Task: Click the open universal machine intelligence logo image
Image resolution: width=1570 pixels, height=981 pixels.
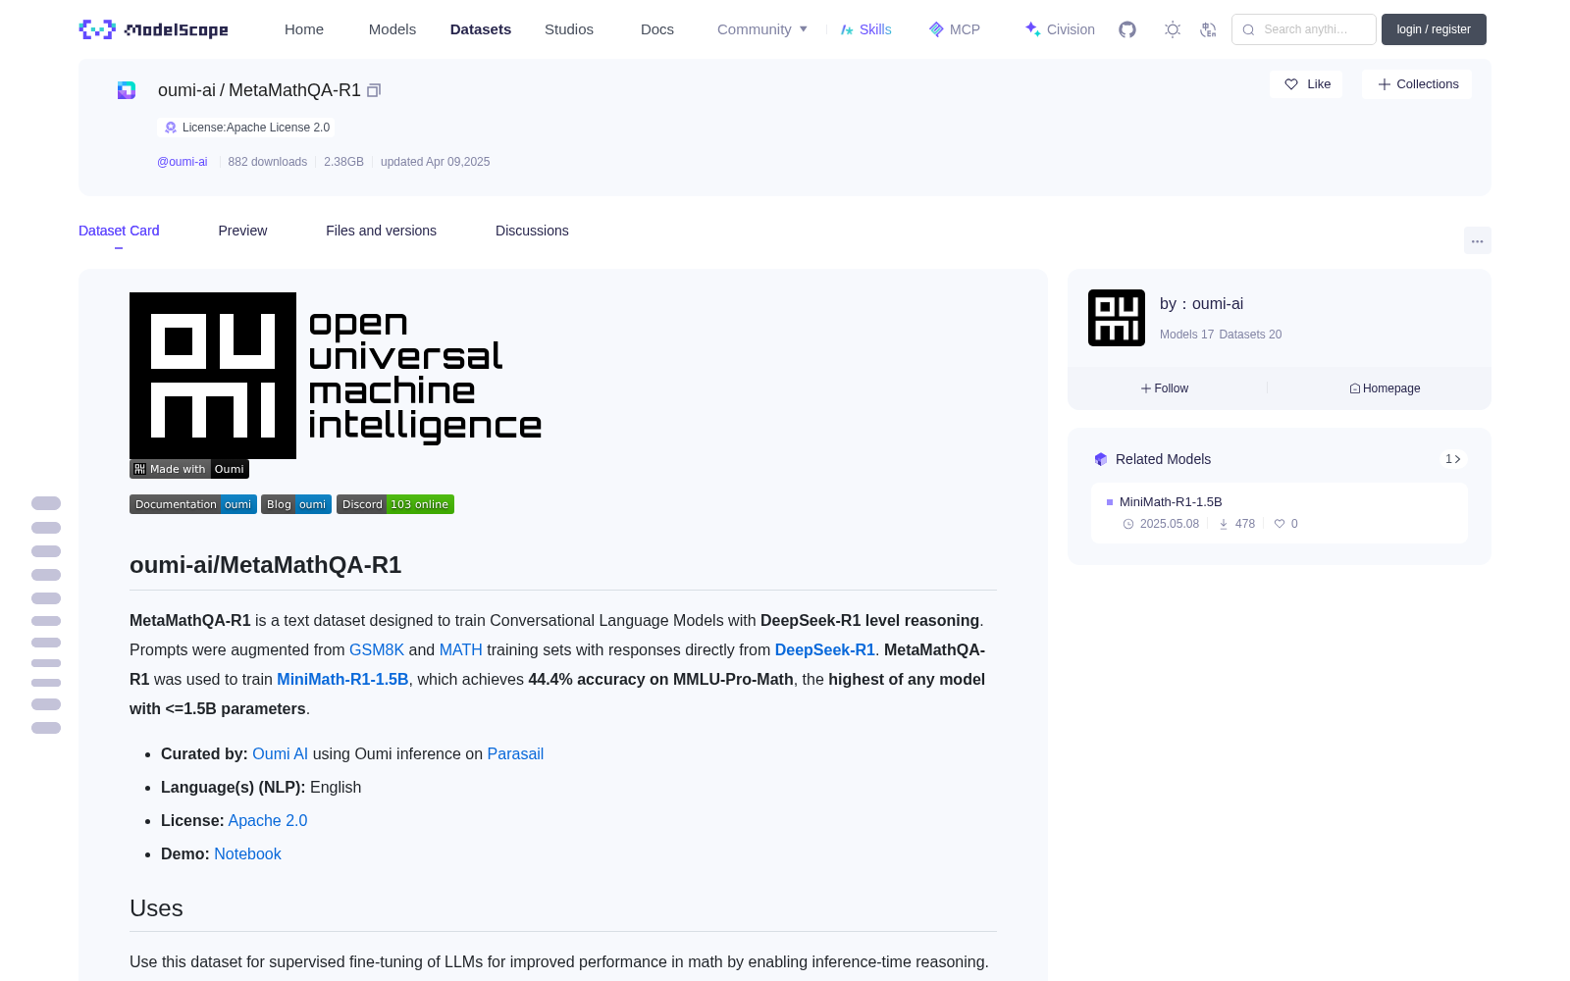Action: coord(336,376)
